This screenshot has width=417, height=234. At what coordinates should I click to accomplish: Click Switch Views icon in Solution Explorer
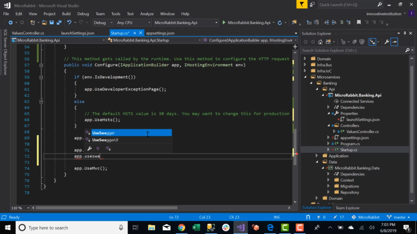(328, 42)
